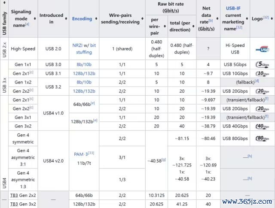Open footnote [f] in Gen 3x1 row
Screen dimensions: 275x208
tap(266, 116)
